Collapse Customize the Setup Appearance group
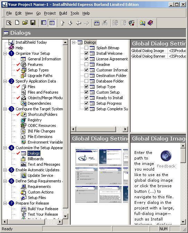Viewport: 188px width, 233px height. pos(5,148)
